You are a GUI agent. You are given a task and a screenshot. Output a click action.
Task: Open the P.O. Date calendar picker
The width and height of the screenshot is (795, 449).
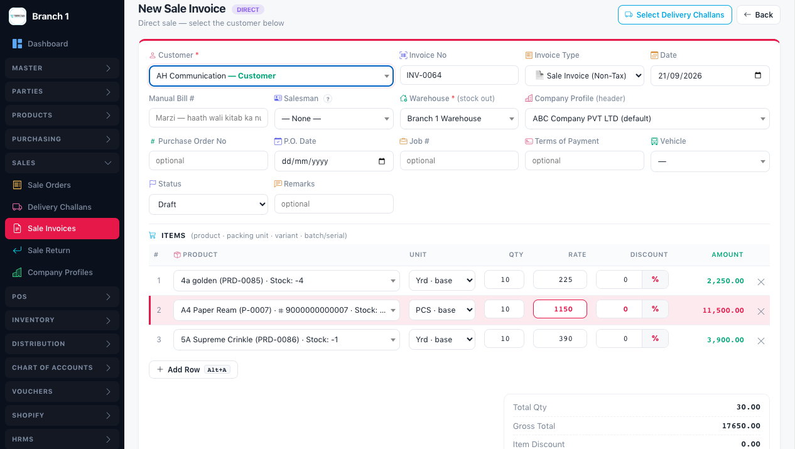coord(382,161)
